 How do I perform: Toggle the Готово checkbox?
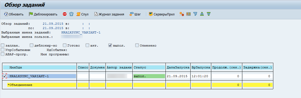coord(64,46)
